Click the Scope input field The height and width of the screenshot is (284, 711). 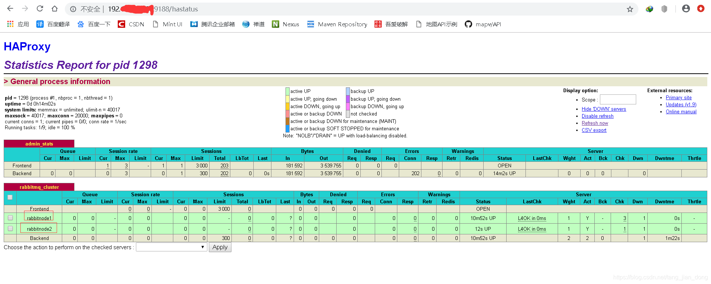(618, 99)
